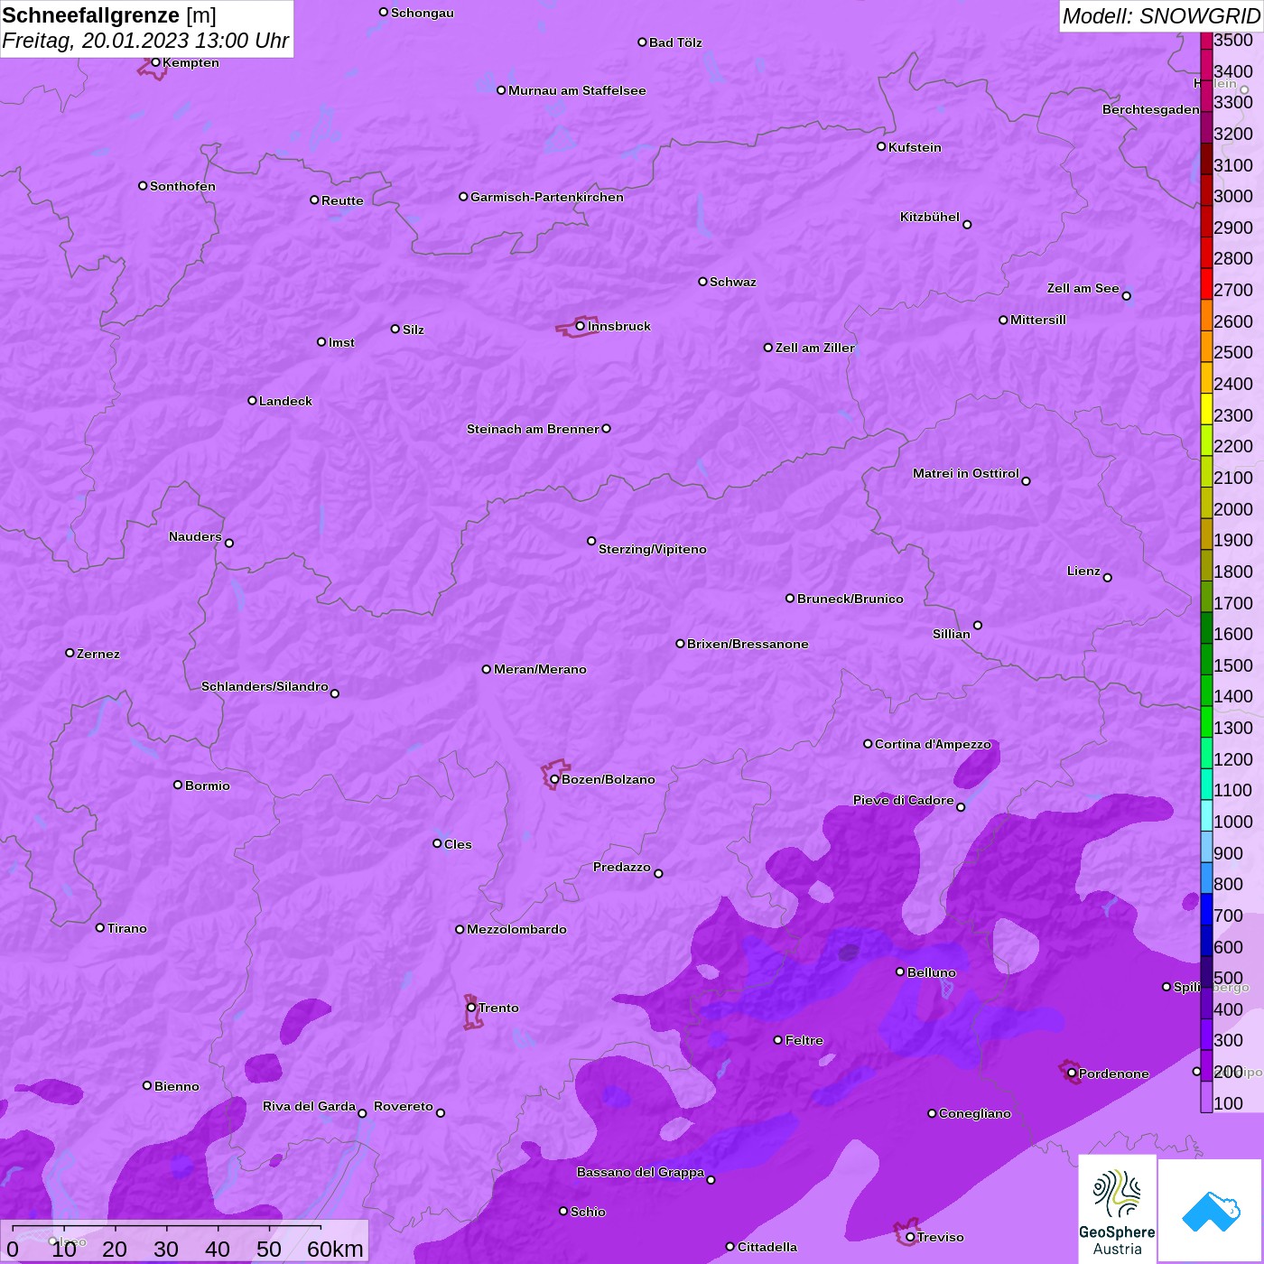Click the red 2700 legend swatch
Image resolution: width=1264 pixels, height=1264 pixels.
coord(1206,283)
